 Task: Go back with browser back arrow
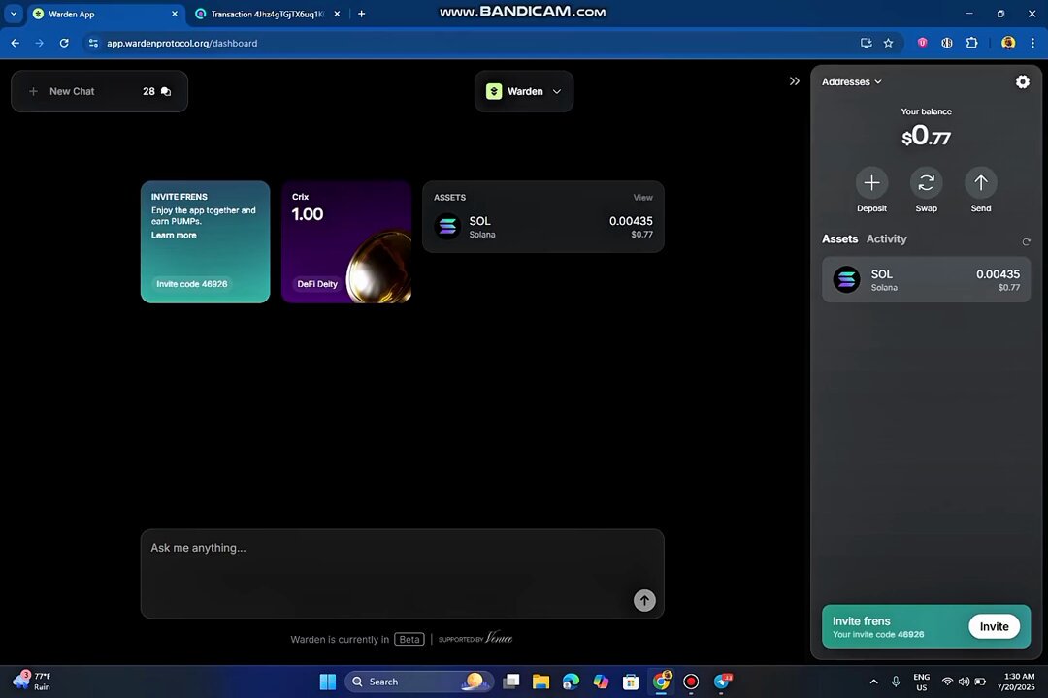[x=15, y=43]
